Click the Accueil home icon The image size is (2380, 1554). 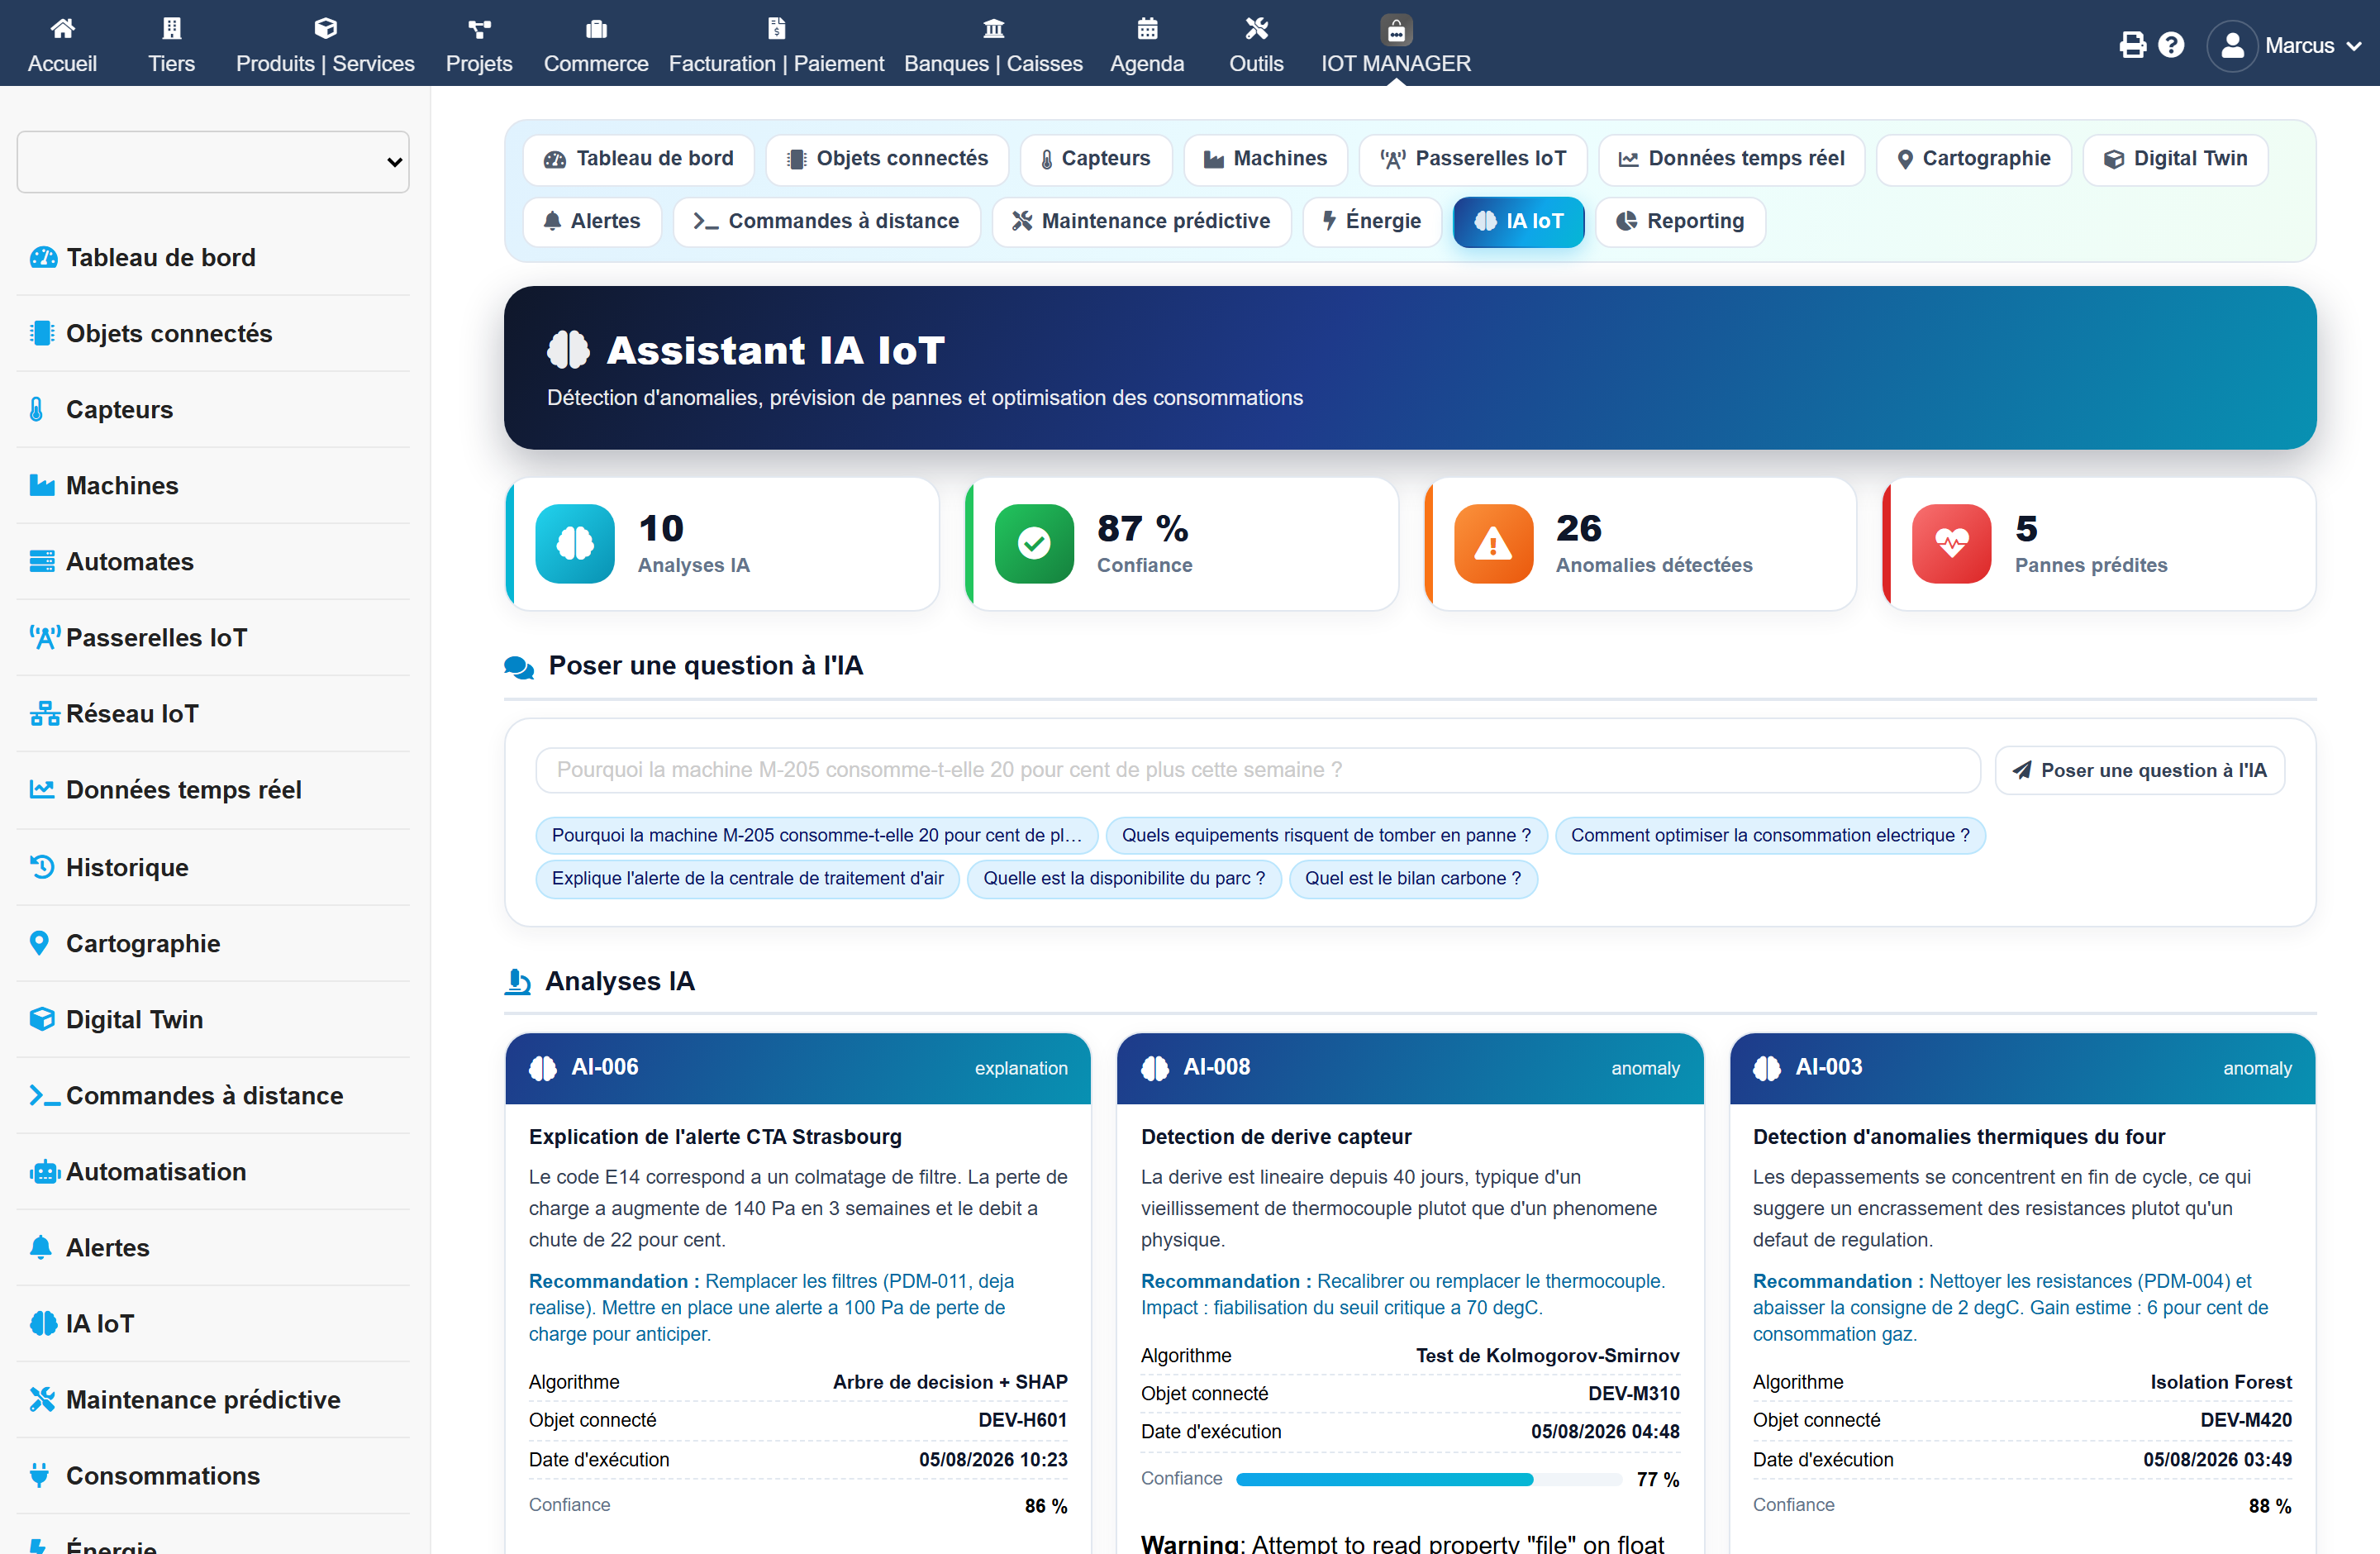pyautogui.click(x=62, y=29)
